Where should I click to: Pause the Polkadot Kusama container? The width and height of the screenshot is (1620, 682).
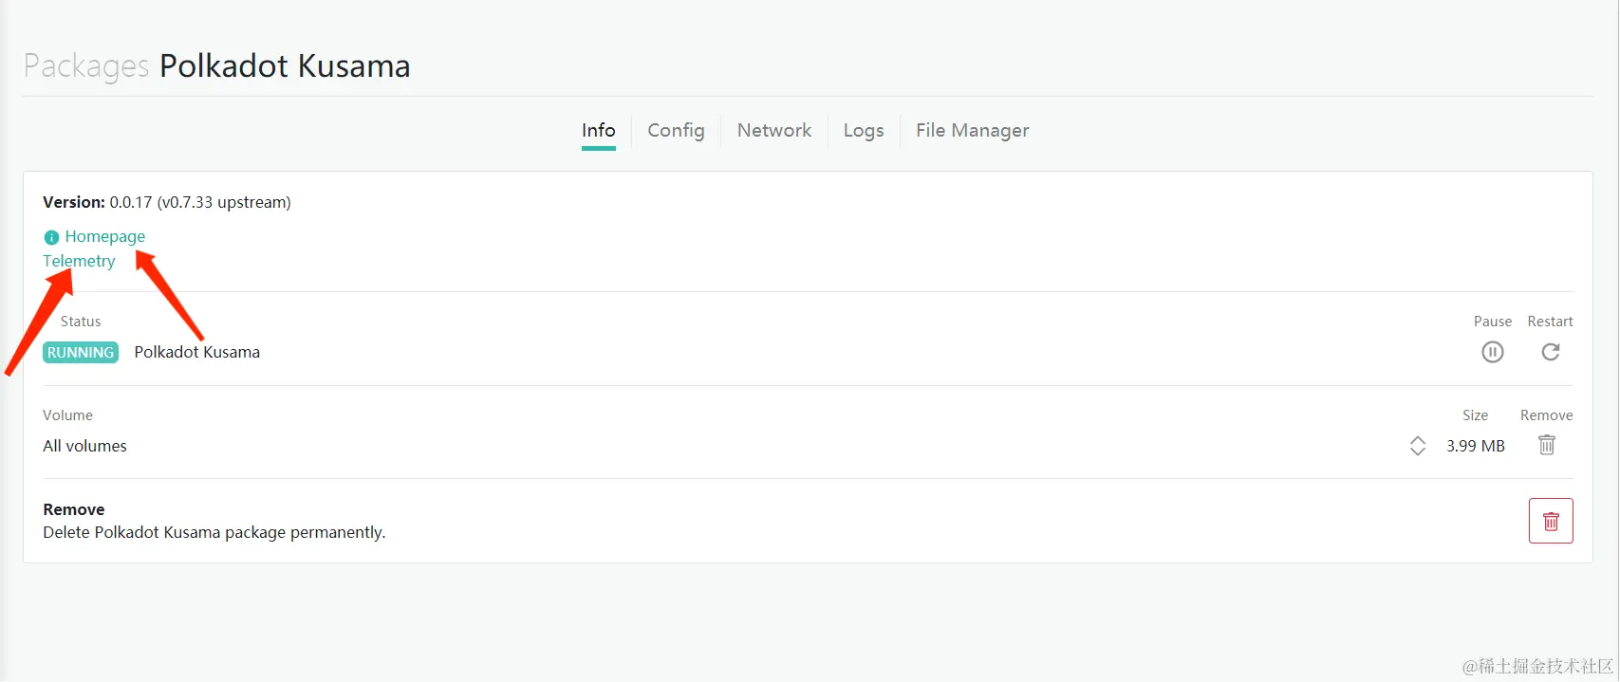[1493, 352]
